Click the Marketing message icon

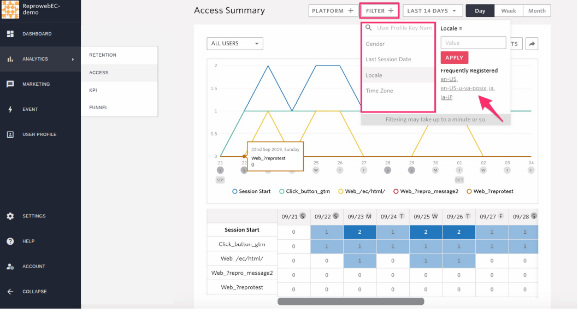coord(10,84)
